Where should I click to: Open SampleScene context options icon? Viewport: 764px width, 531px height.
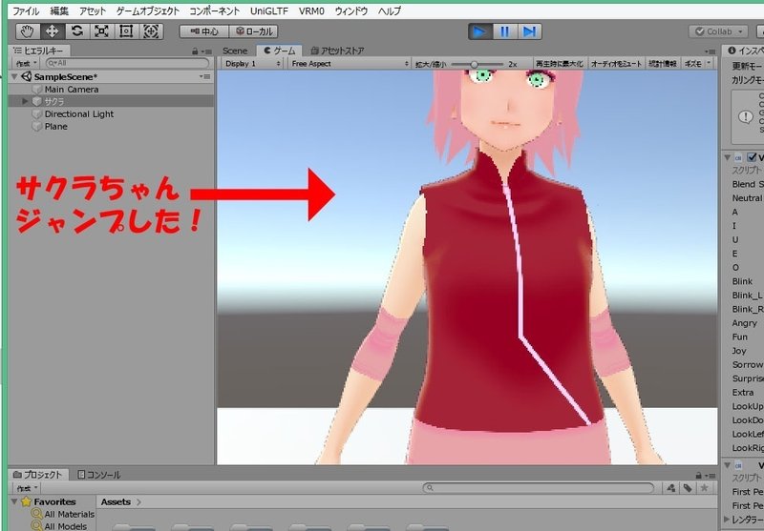click(205, 77)
